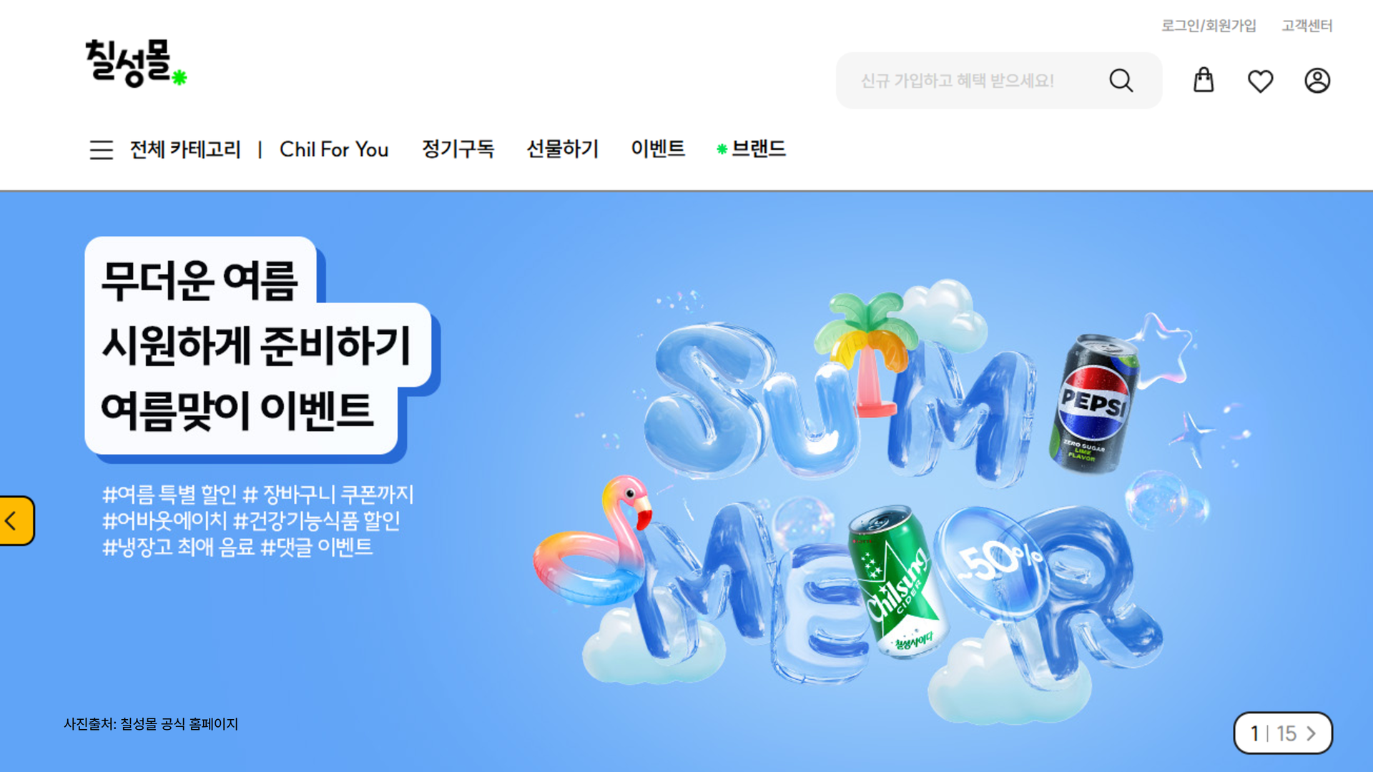The image size is (1373, 772).
Task: Open the heart wishlist icon
Action: click(1260, 81)
